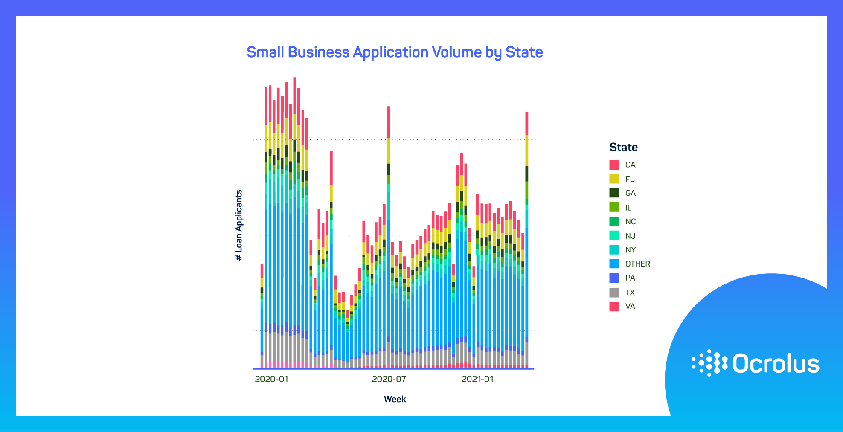The image size is (843, 432).
Task: Select the OTHER blue legend swatch
Action: [x=614, y=264]
